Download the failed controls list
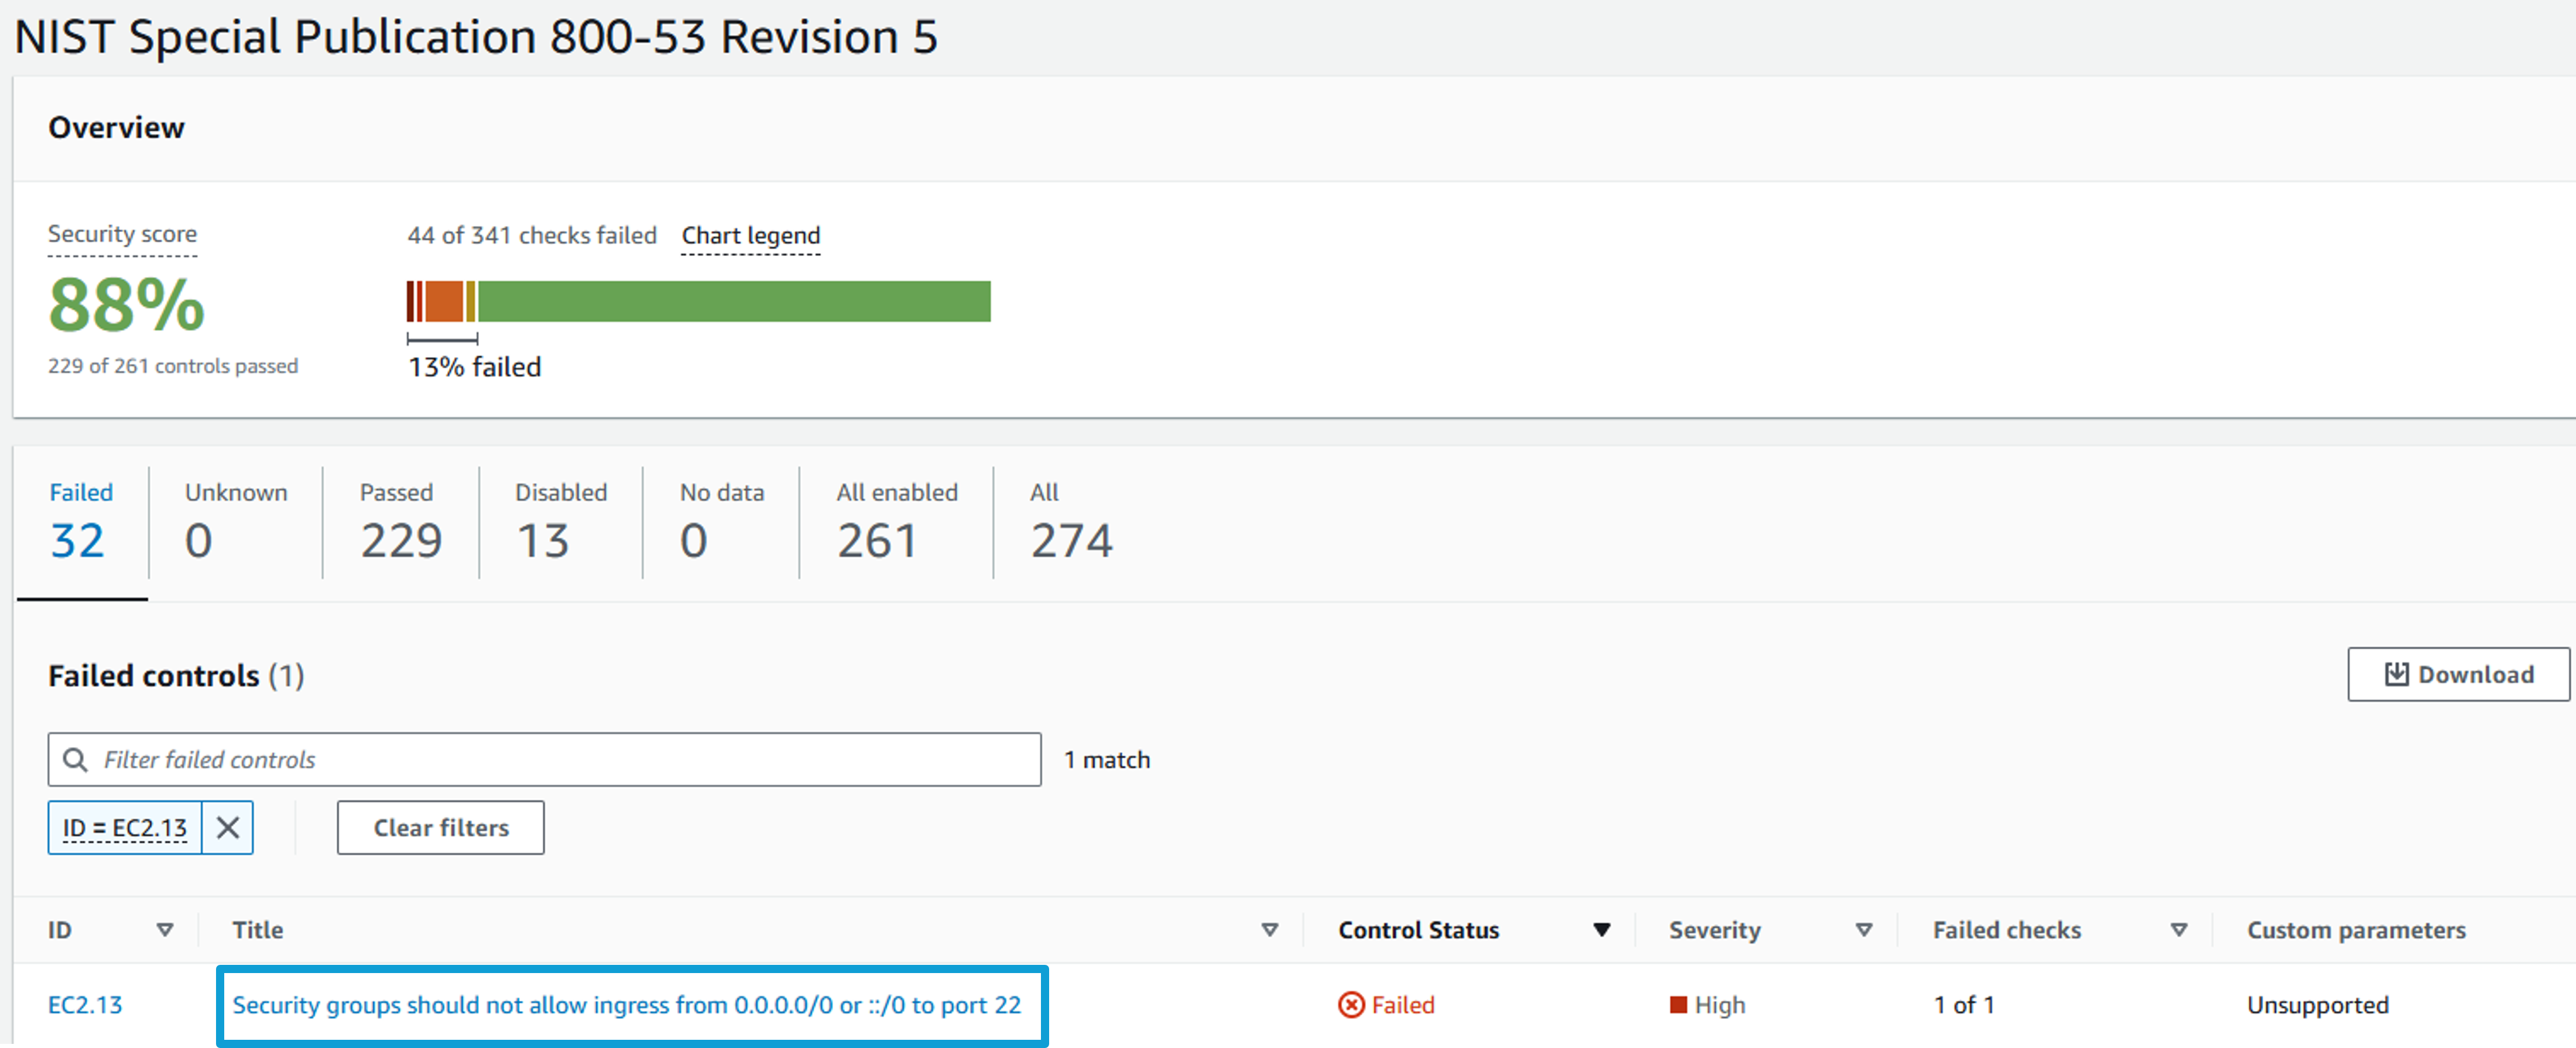The image size is (2576, 1048). coord(2458,674)
